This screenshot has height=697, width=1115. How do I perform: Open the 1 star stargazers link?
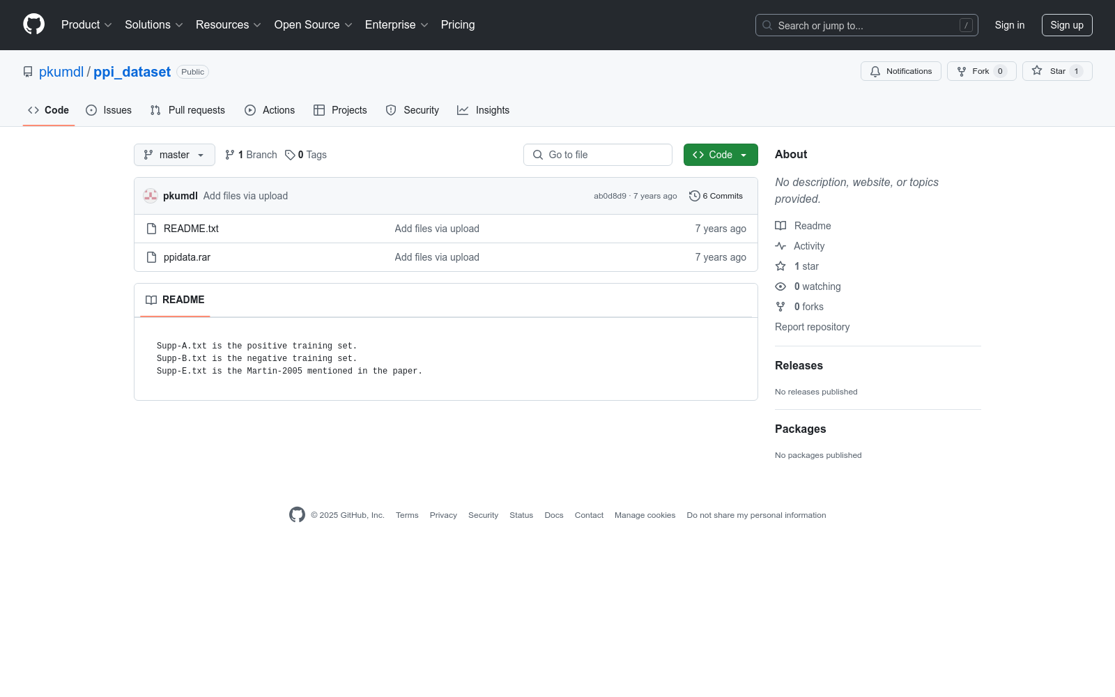[797, 266]
